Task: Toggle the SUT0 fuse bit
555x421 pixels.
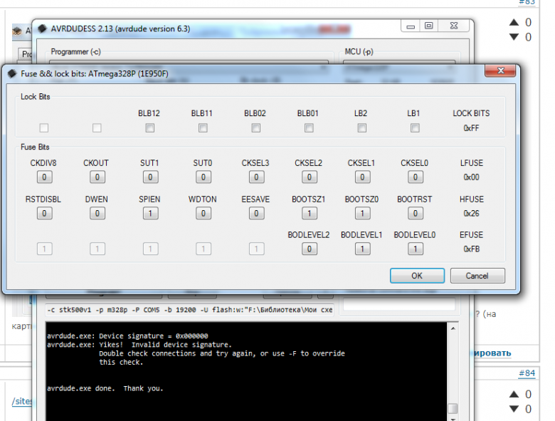Action: [x=203, y=177]
